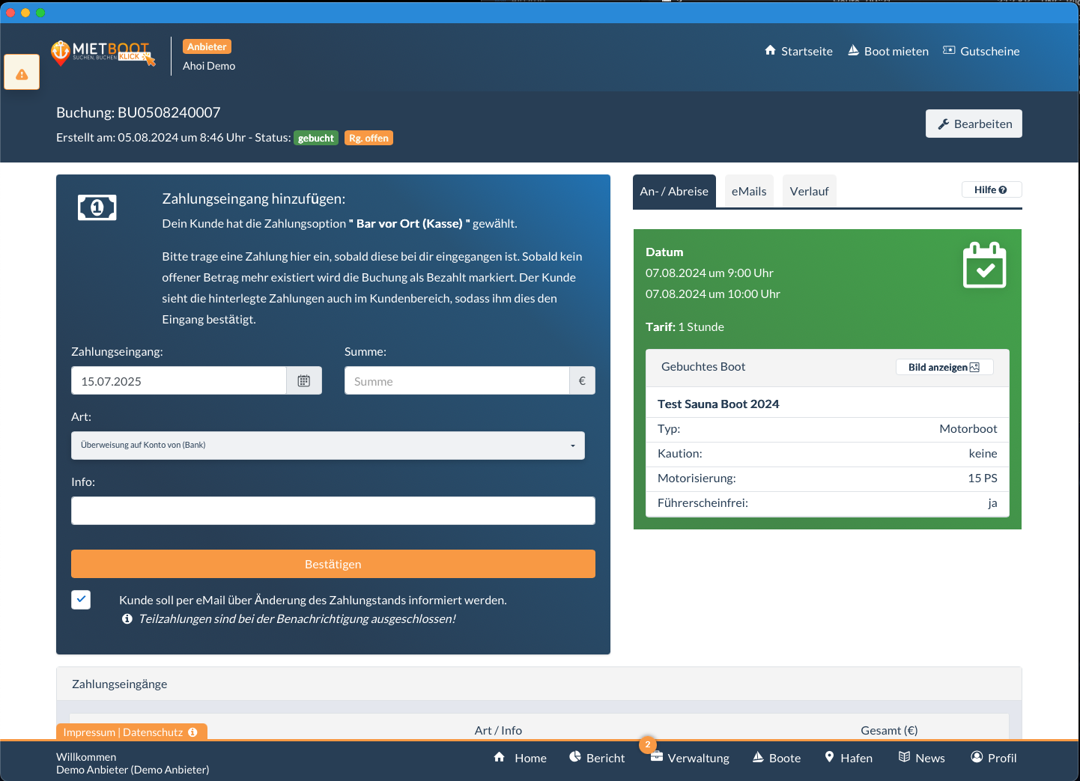The height and width of the screenshot is (781, 1080).
Task: Click the Info text input field
Action: (333, 511)
